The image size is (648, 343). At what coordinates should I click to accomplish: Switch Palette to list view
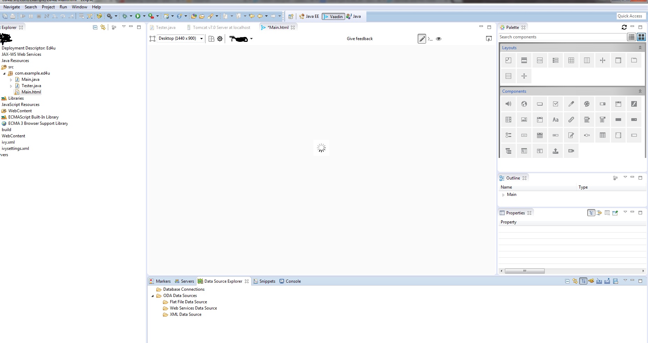[x=632, y=37]
